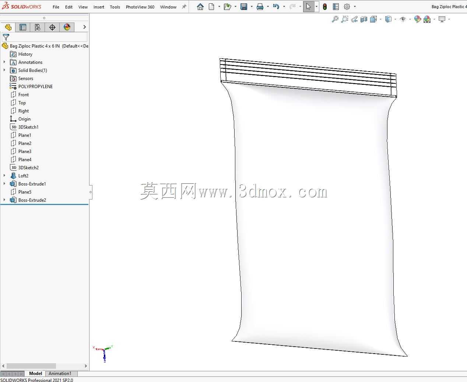Create a new document

211,7
